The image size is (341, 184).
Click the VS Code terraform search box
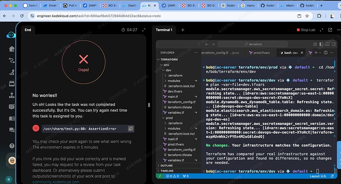pos(253,44)
